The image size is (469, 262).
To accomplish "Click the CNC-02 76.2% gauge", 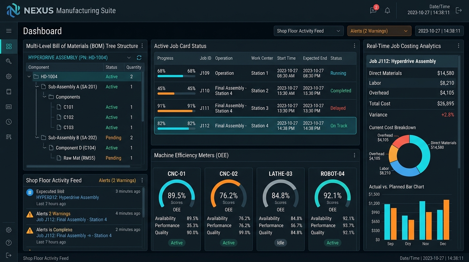I will point(229,194).
